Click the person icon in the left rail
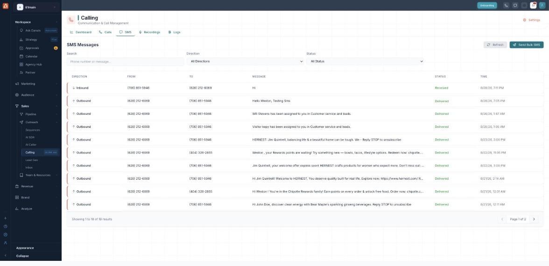The height and width of the screenshot is (266, 549). 5,243
